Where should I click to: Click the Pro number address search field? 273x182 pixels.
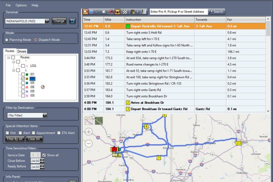coord(178,12)
